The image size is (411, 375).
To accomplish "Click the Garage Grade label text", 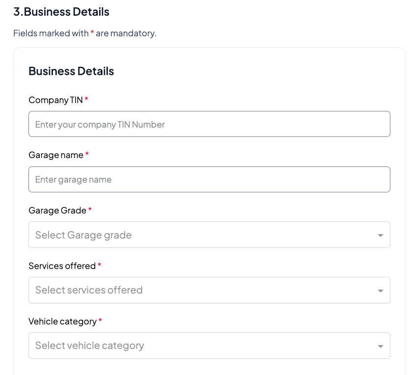I will tap(57, 211).
